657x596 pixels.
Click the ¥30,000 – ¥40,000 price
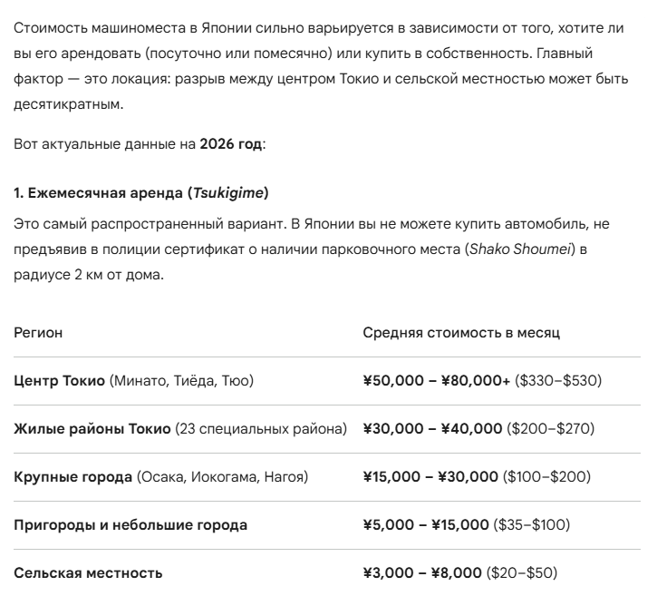point(430,428)
